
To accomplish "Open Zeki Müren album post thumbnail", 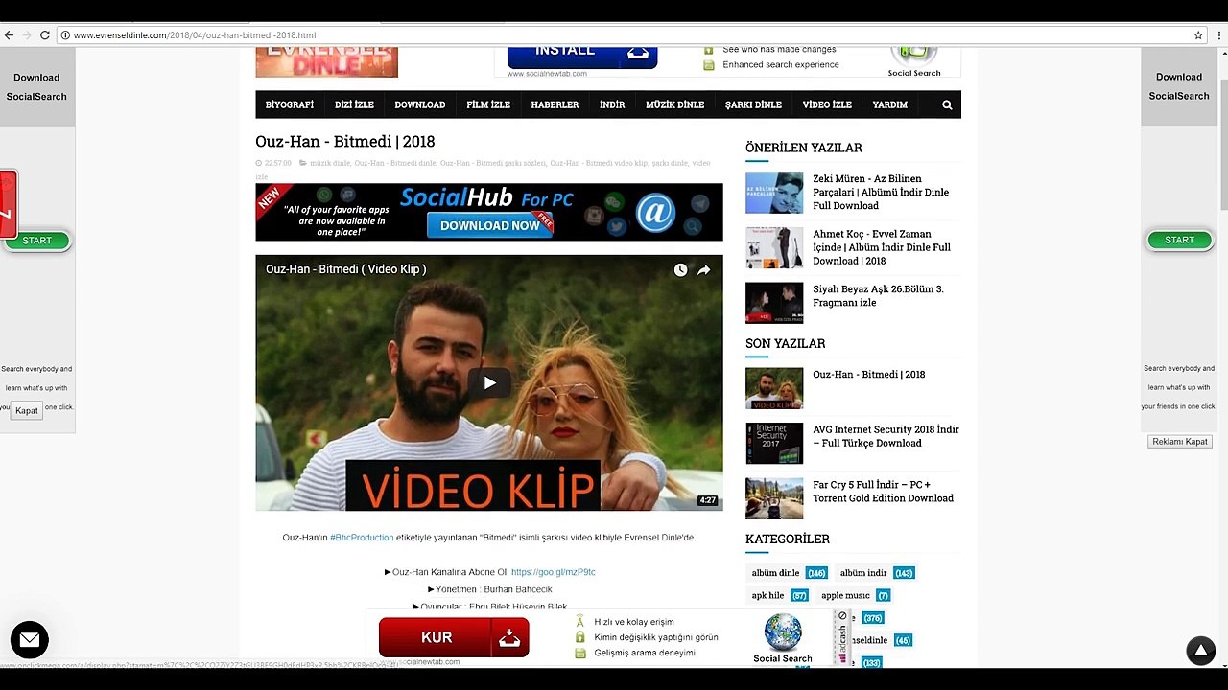I will [774, 193].
